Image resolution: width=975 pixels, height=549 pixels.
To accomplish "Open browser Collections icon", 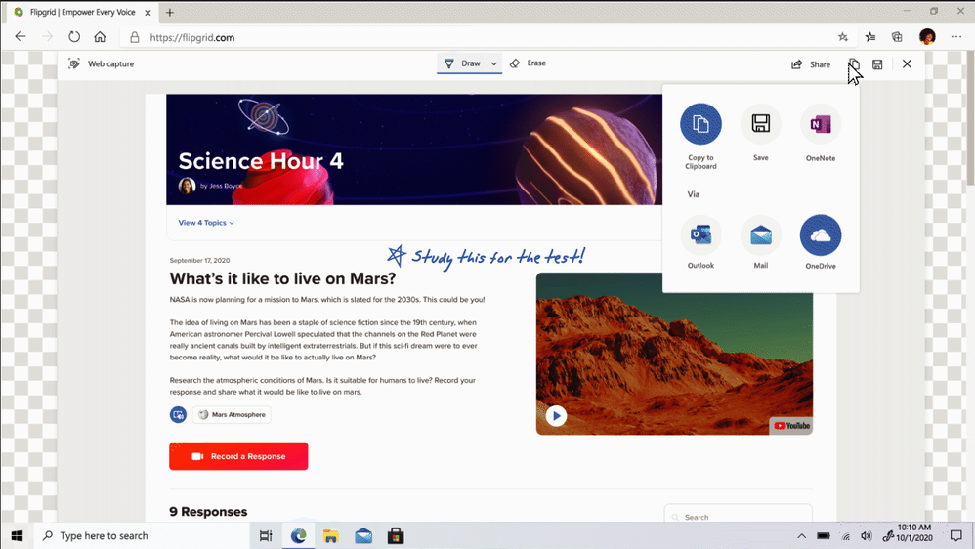I will pos(897,37).
